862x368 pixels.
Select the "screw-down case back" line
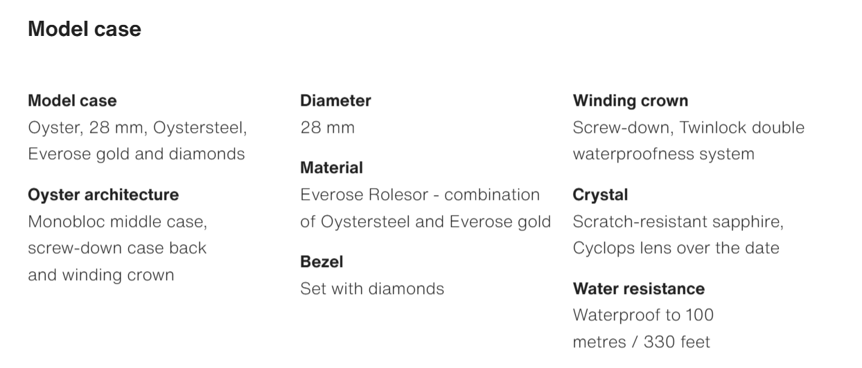click(117, 248)
